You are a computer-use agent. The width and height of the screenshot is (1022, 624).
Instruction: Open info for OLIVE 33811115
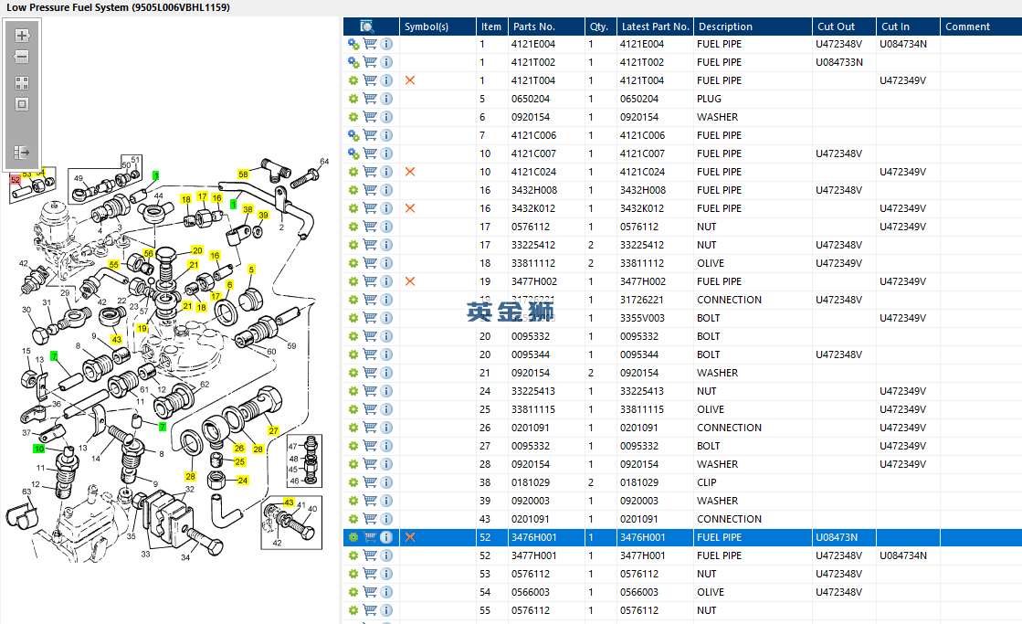click(x=386, y=408)
